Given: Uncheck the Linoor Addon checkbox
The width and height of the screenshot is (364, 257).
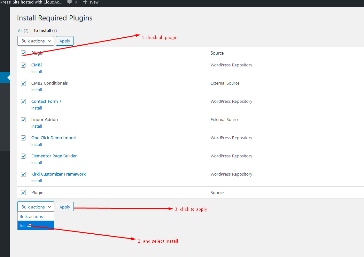Looking at the screenshot, I should 23,120.
